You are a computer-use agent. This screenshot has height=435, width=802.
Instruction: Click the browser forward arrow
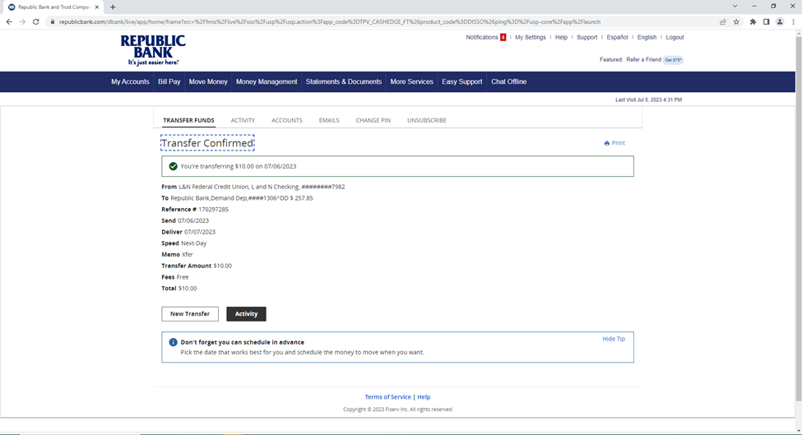point(22,22)
